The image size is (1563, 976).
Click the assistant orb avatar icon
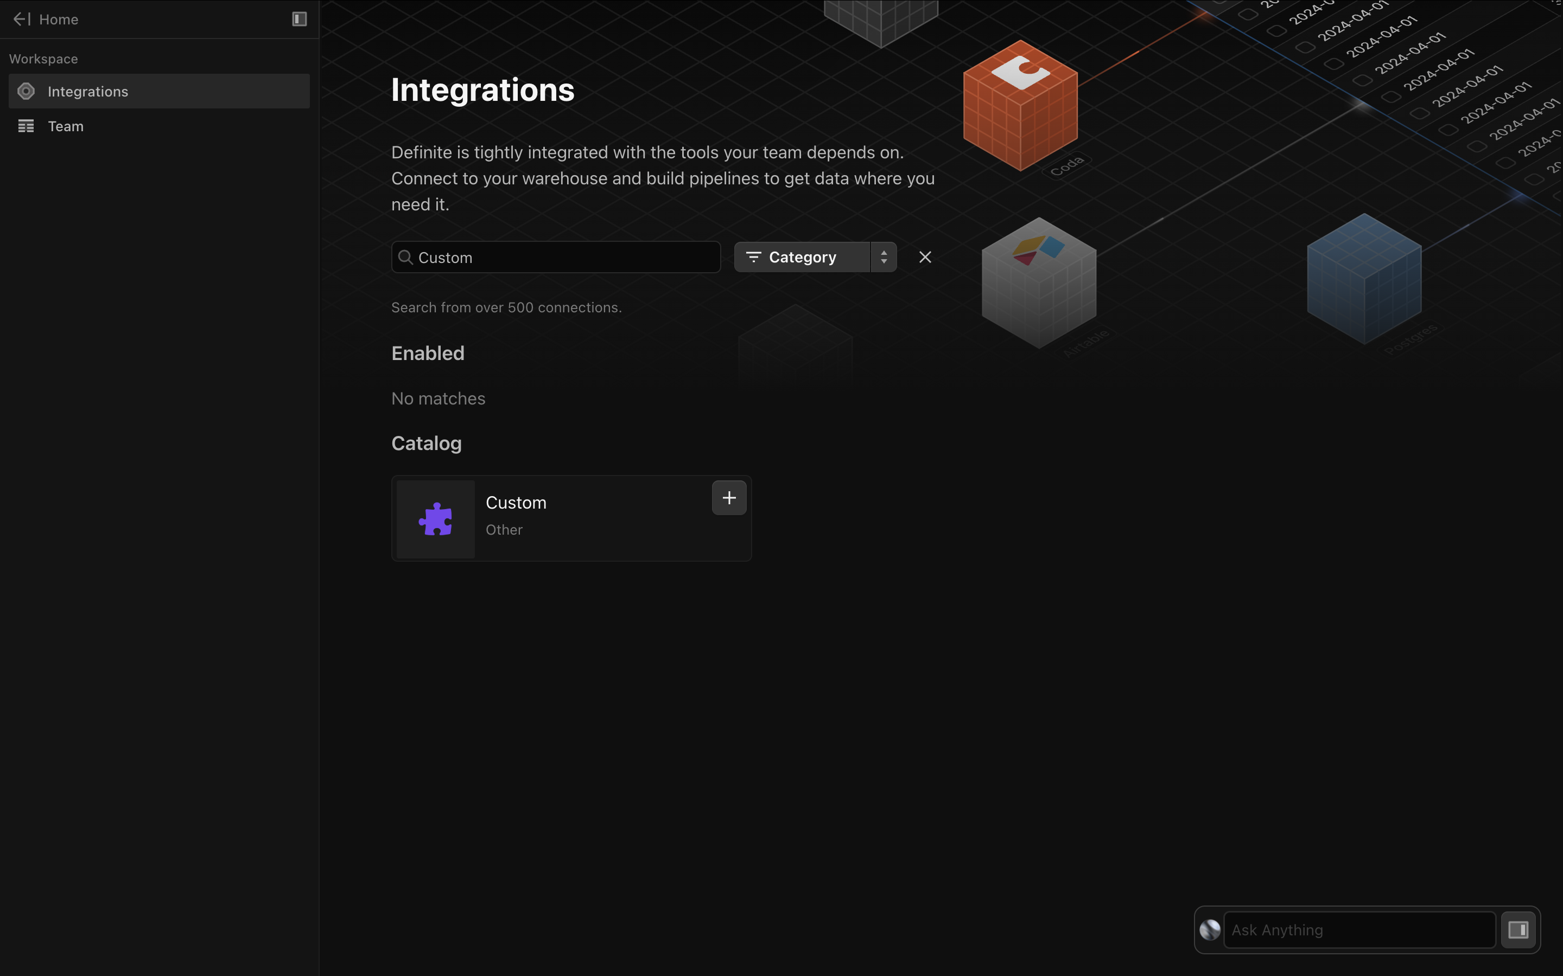[x=1210, y=929]
